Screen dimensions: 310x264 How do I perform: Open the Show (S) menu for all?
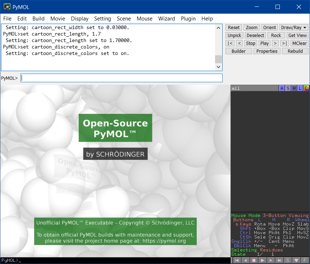[288, 88]
